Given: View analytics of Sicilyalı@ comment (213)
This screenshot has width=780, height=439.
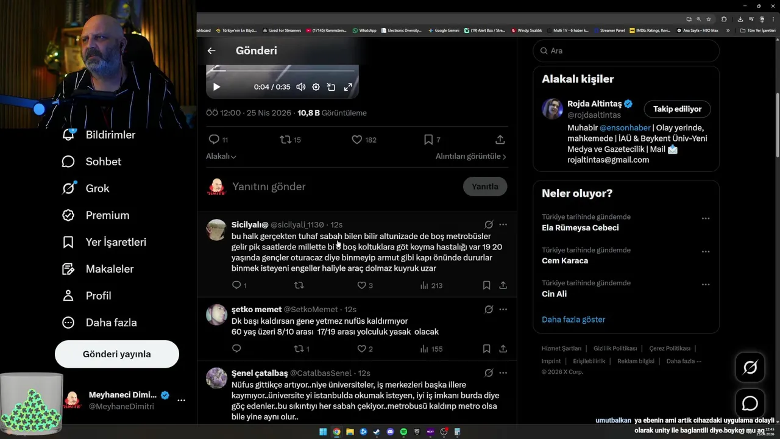Looking at the screenshot, I should (x=431, y=285).
